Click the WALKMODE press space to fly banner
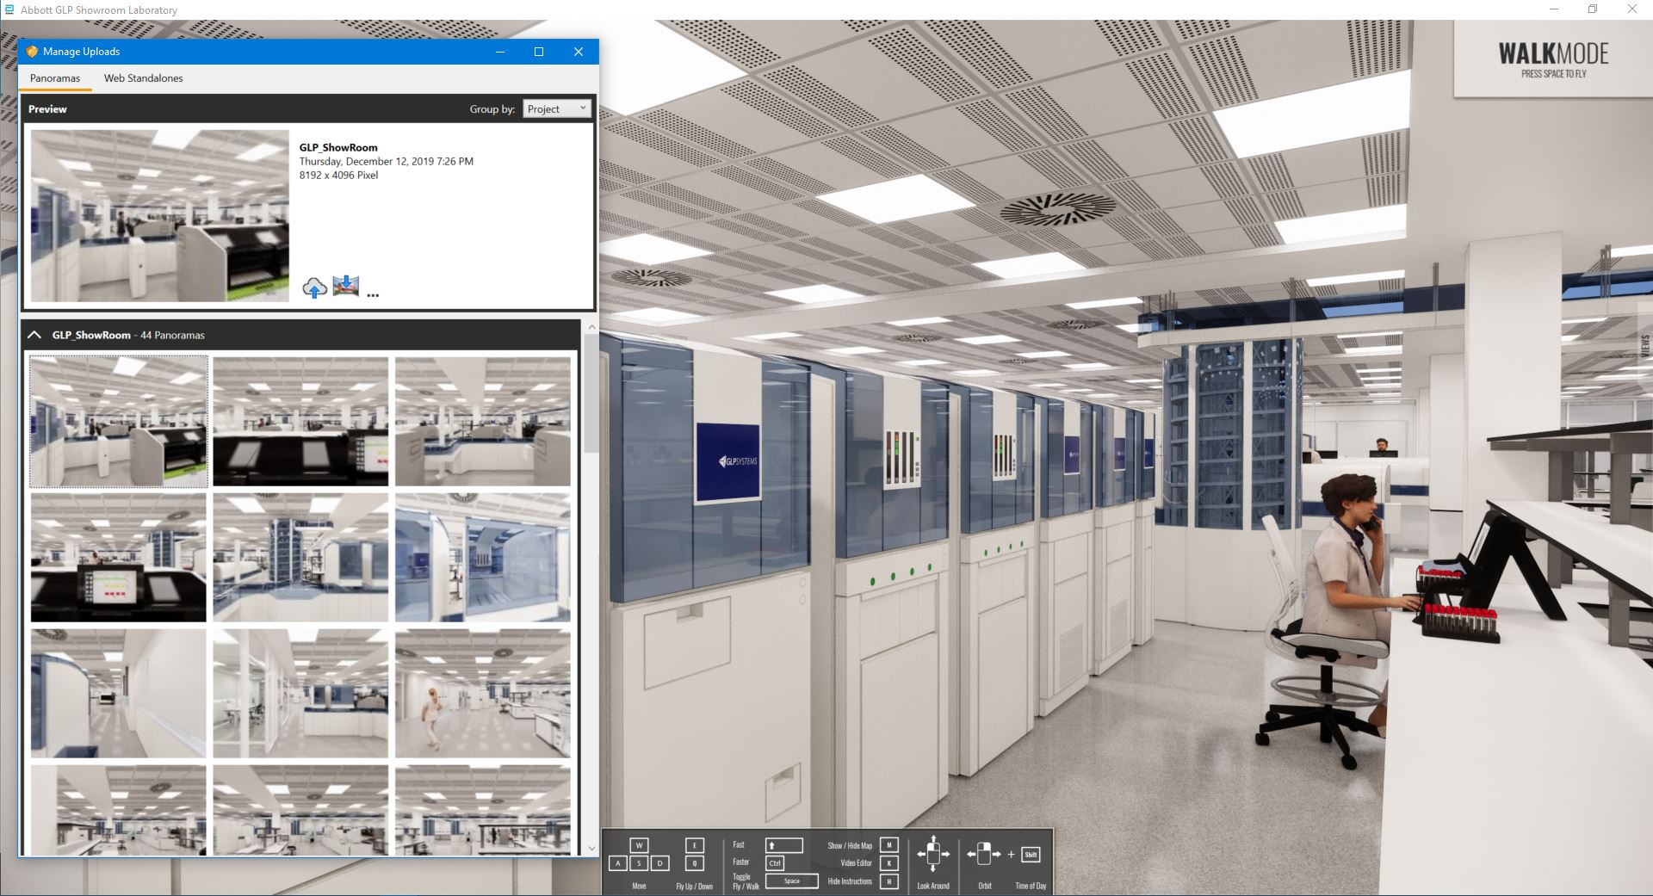This screenshot has height=896, width=1653. (1552, 59)
